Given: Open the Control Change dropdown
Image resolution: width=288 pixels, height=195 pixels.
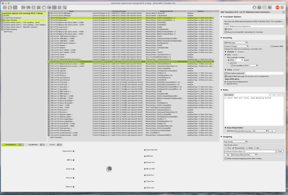Looking at the screenshot, I should 236,46.
